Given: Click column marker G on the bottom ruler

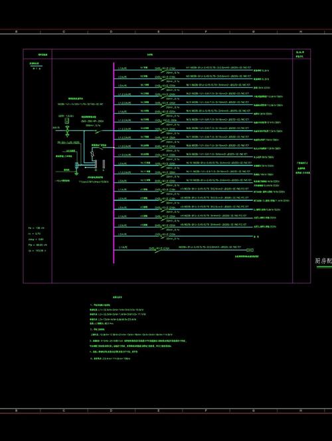Looking at the screenshot, I should [x=254, y=410].
